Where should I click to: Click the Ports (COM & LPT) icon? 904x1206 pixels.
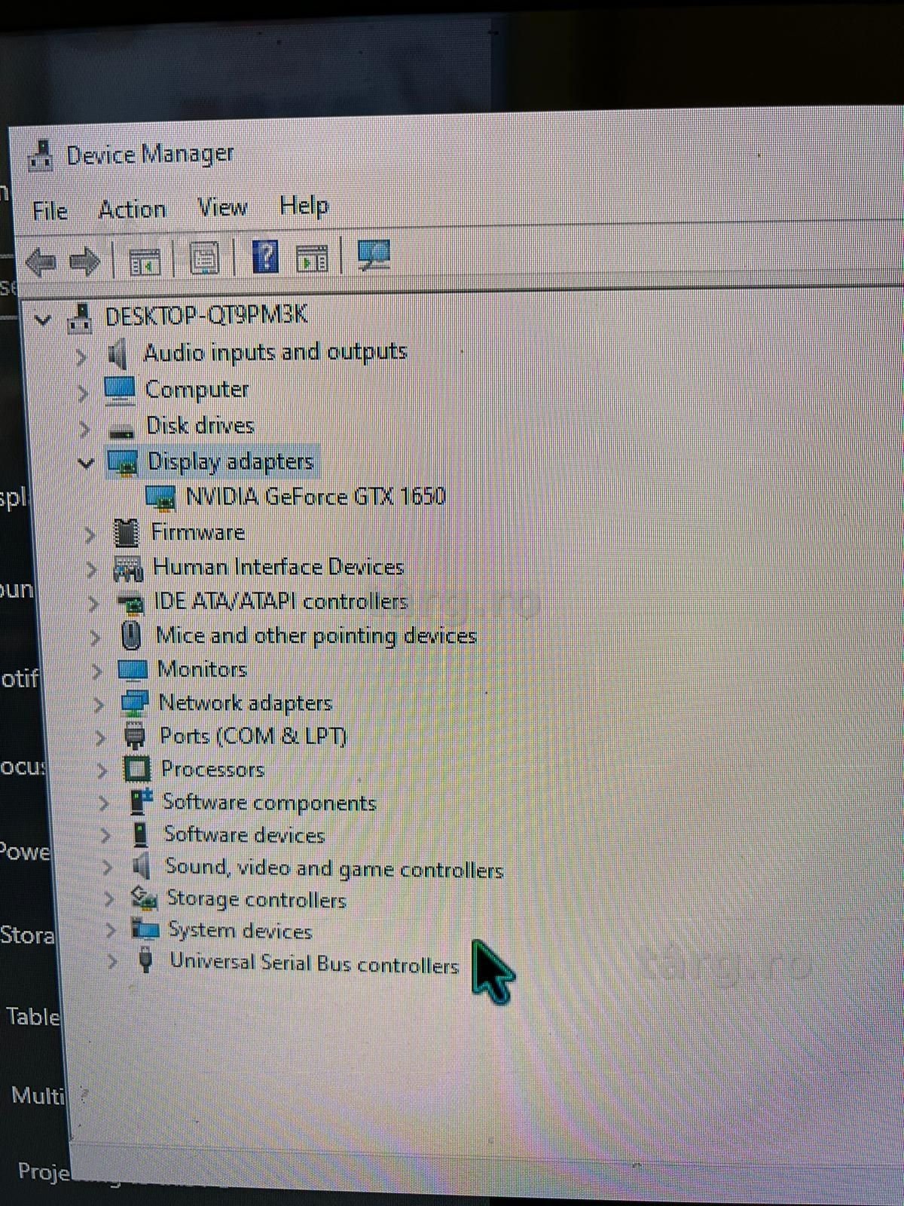tap(136, 736)
